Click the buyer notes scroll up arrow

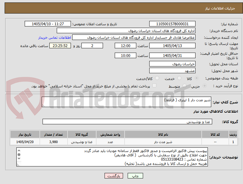pyautogui.click(x=19, y=150)
